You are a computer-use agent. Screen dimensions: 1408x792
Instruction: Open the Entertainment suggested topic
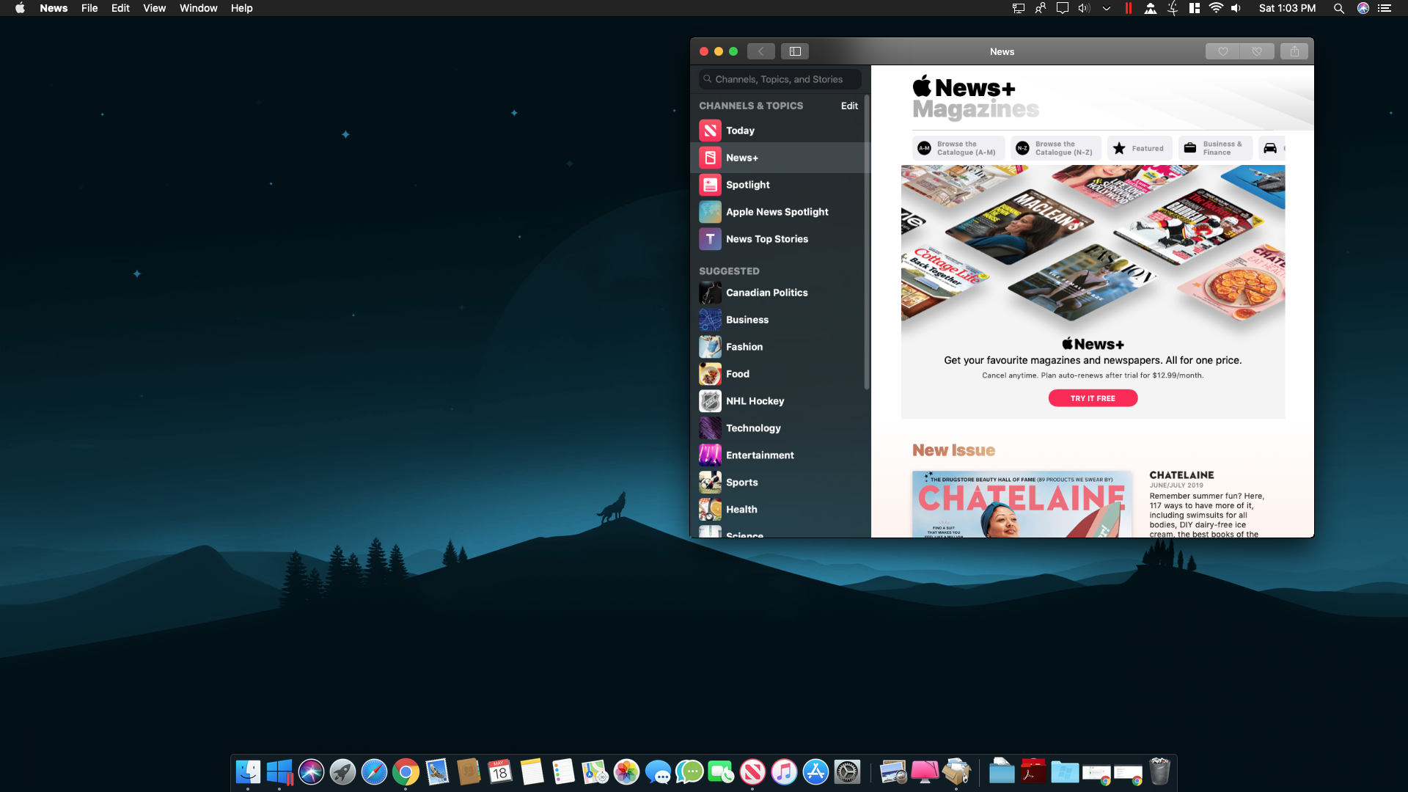click(x=780, y=455)
